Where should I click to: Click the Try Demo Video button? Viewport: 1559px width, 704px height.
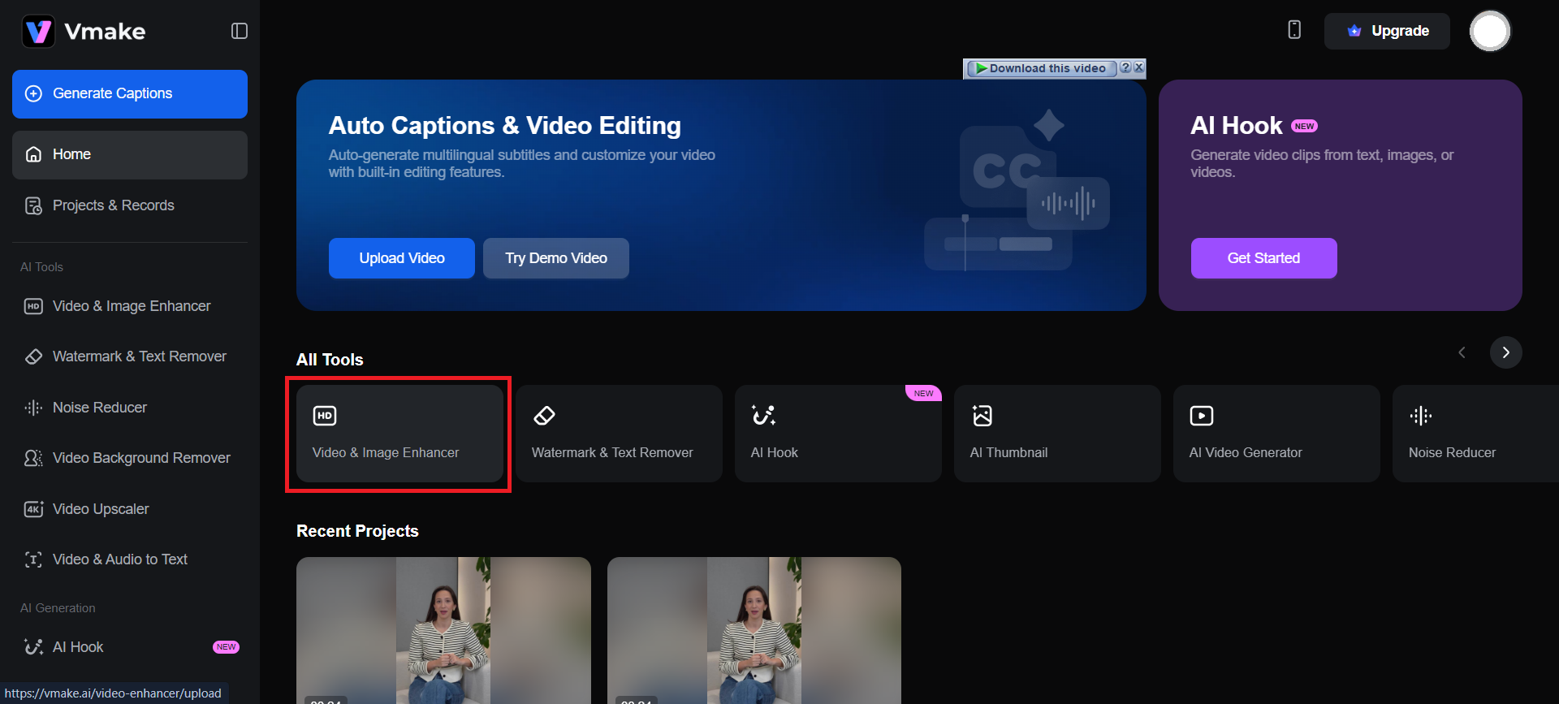coord(555,258)
